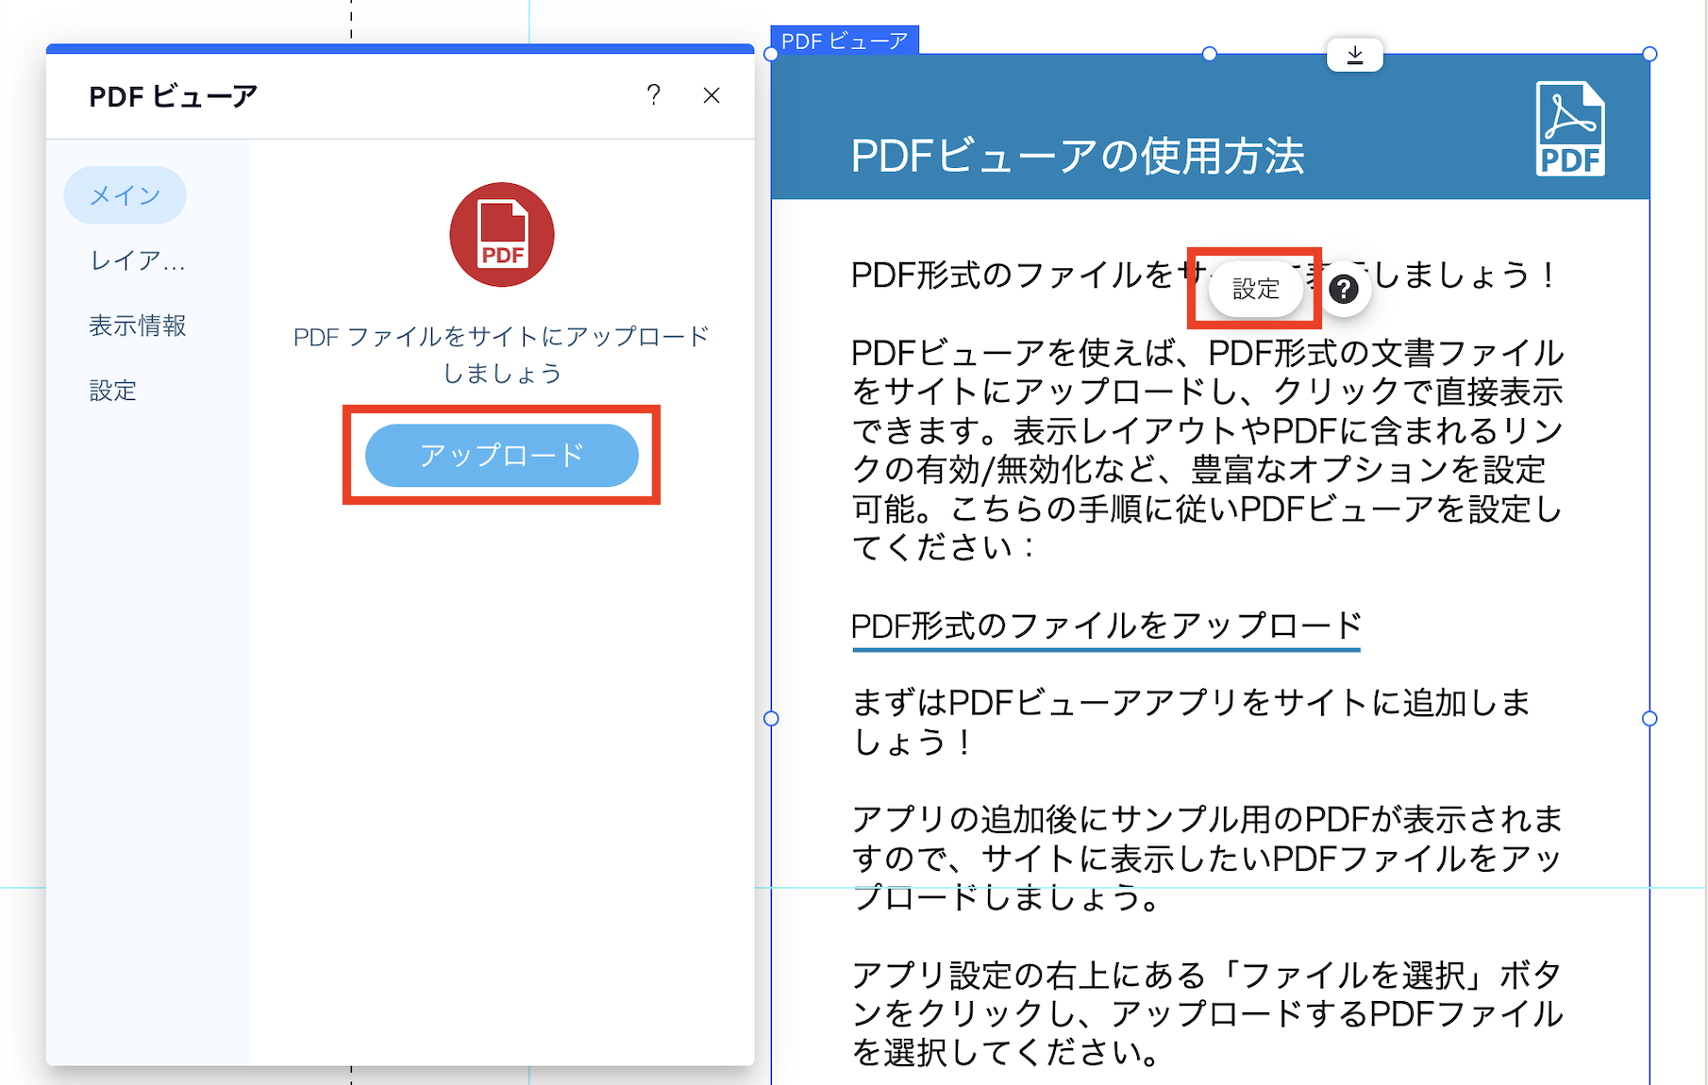
Task: Open help via the ? icon in panel
Action: pyautogui.click(x=653, y=95)
